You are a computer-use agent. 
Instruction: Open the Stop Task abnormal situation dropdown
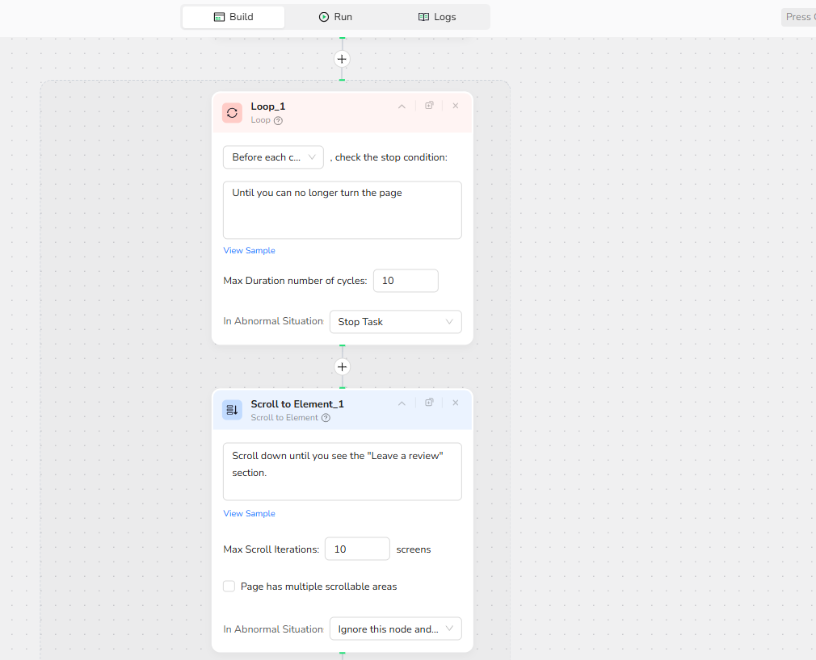[x=395, y=322]
